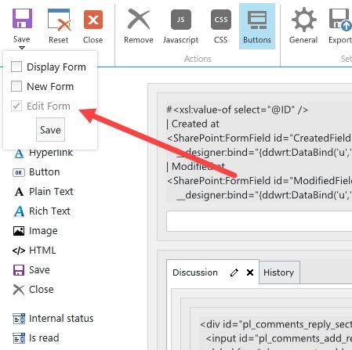Select the Close control in the sidebar list

(x=33, y=290)
